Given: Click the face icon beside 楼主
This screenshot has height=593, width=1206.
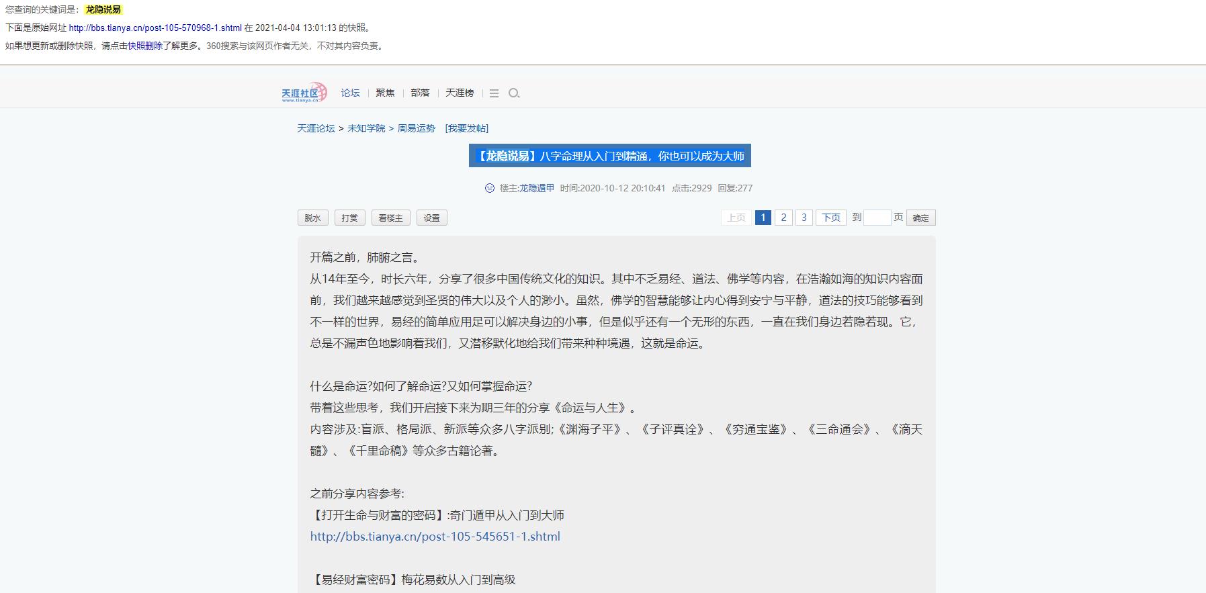Looking at the screenshot, I should pos(490,188).
